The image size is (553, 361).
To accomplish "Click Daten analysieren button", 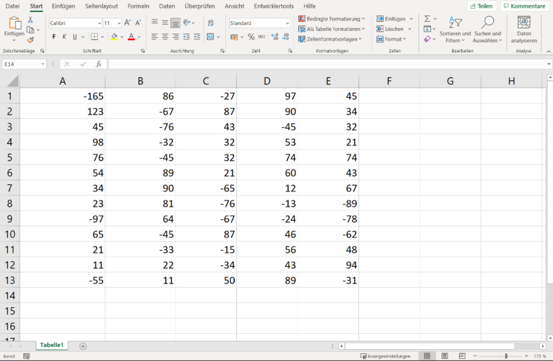I will coord(524,30).
